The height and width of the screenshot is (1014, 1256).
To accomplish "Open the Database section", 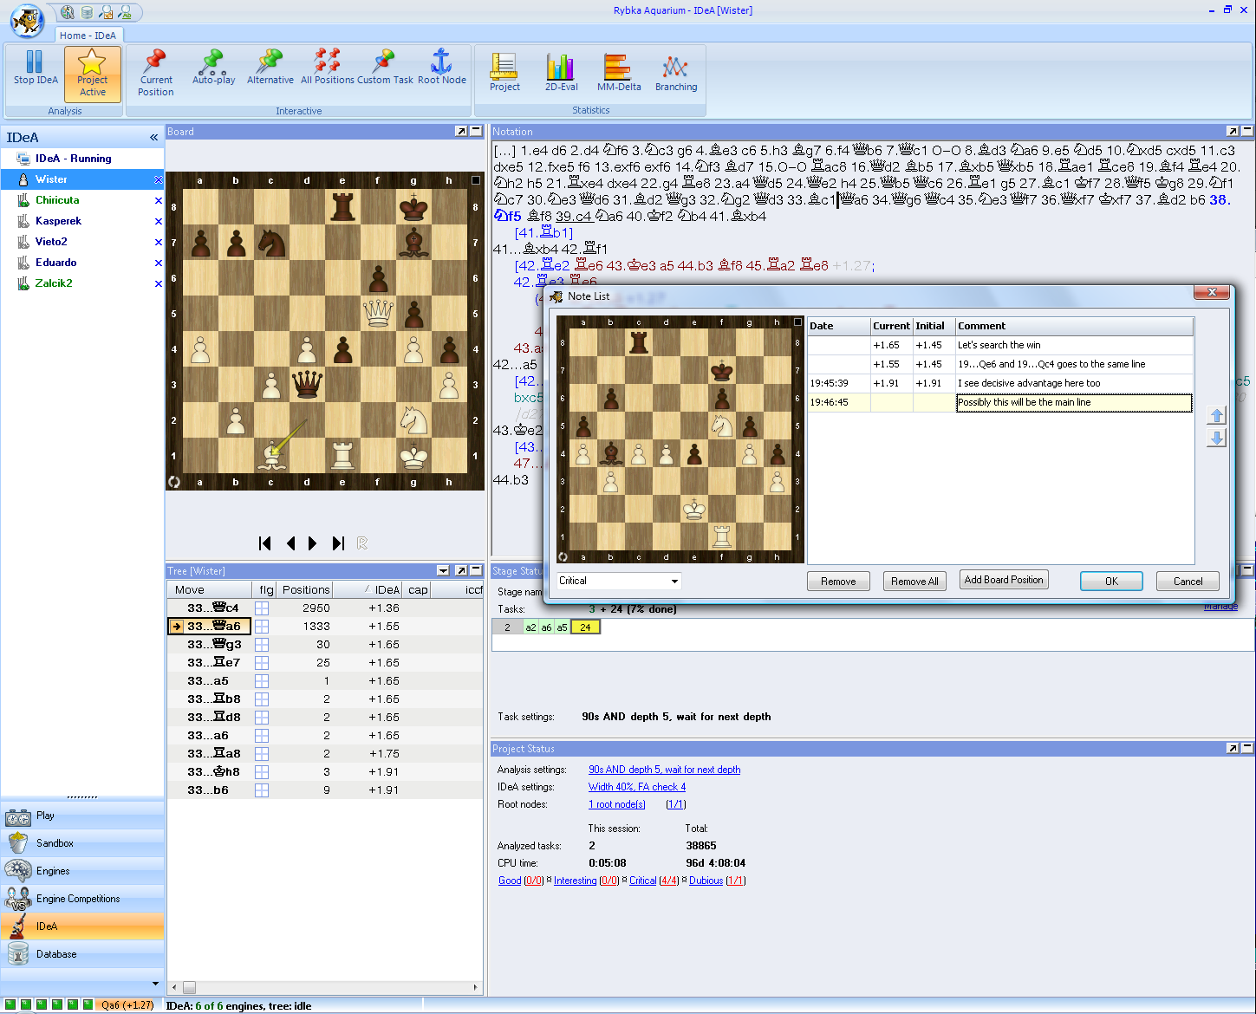I will click(82, 954).
